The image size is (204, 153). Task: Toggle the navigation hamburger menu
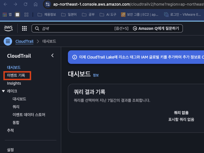click(8, 41)
